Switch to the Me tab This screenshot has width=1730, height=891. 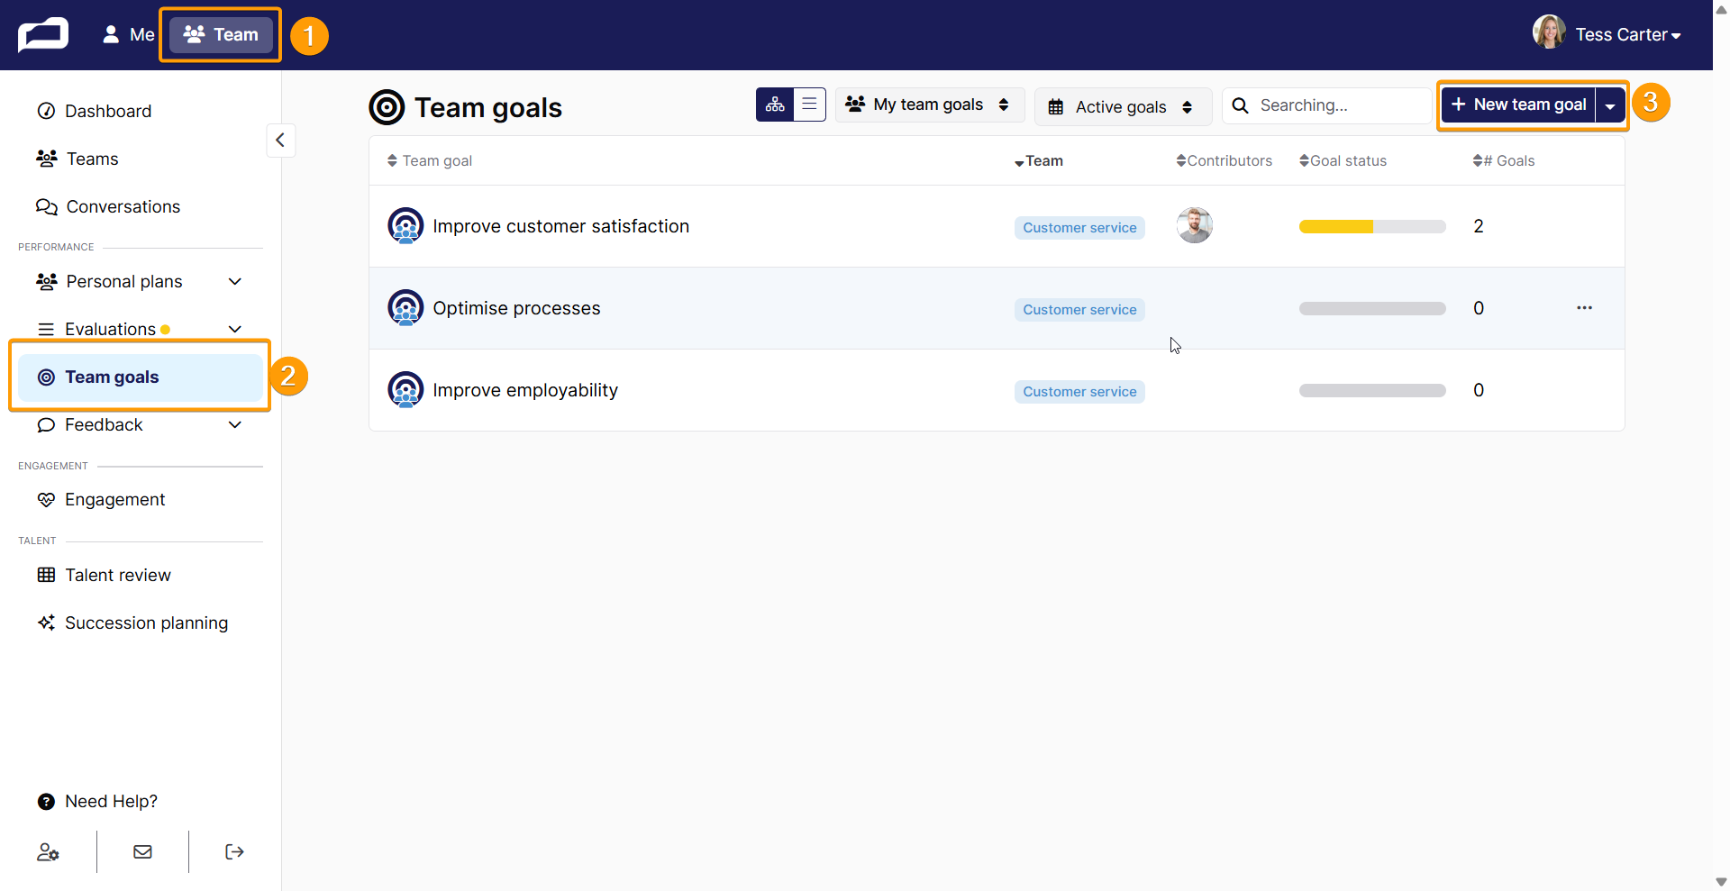click(128, 34)
